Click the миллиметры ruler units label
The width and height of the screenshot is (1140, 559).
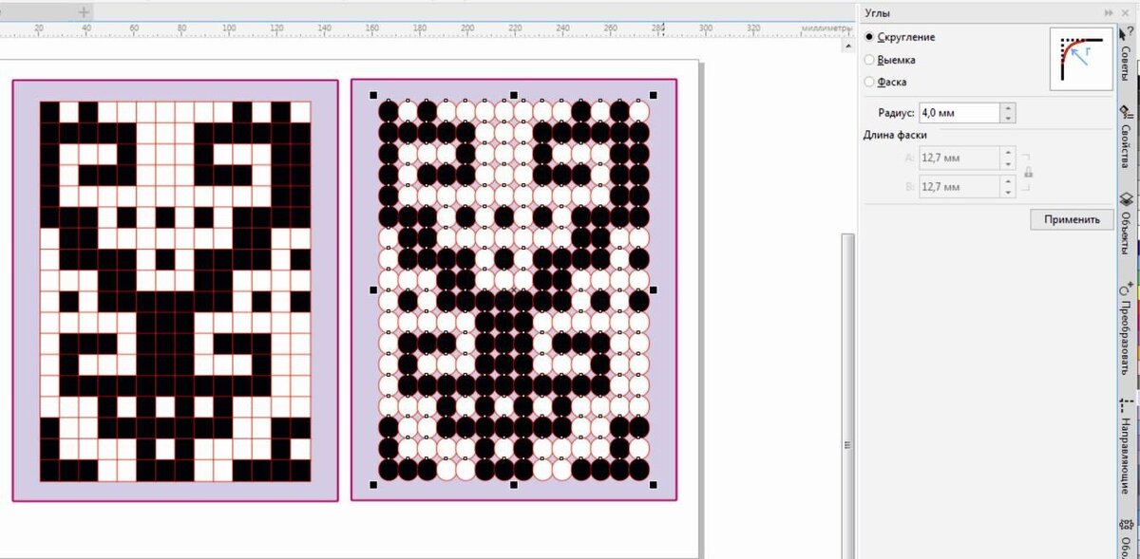(x=826, y=28)
